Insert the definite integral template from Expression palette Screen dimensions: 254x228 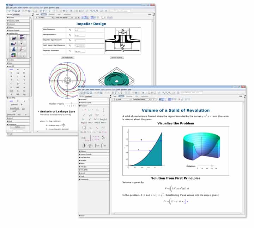click(x=103, y=146)
